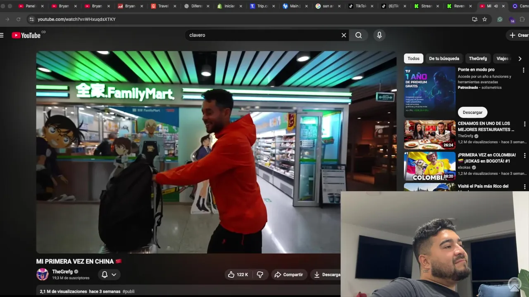Open the extensions puzzle icon in the toolbar
The image size is (529, 297).
click(522, 19)
